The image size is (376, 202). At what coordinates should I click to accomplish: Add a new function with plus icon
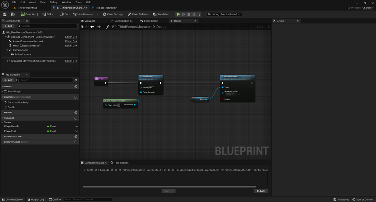(x=76, y=97)
